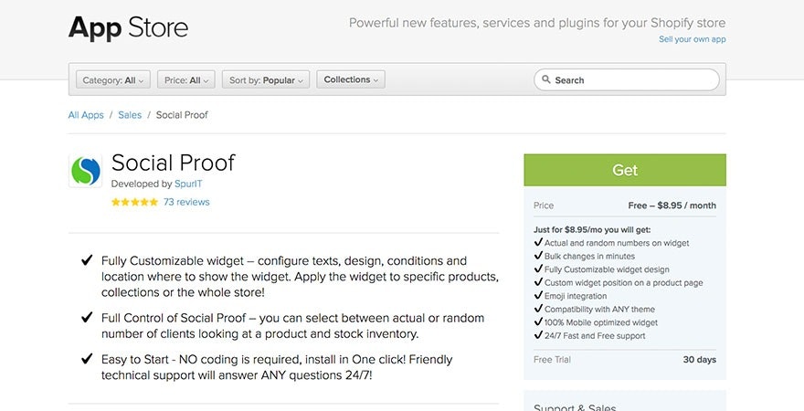Click checkmark next to Emoji integration
804x411 pixels.
tap(537, 296)
